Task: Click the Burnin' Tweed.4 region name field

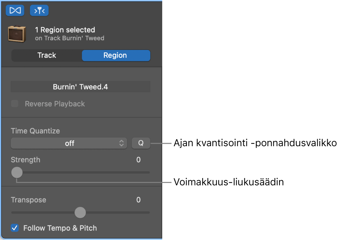Action: [x=80, y=87]
